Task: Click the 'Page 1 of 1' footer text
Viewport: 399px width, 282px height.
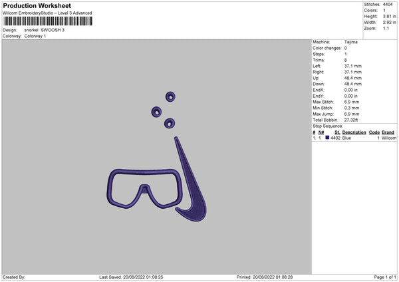Action: pos(385,277)
